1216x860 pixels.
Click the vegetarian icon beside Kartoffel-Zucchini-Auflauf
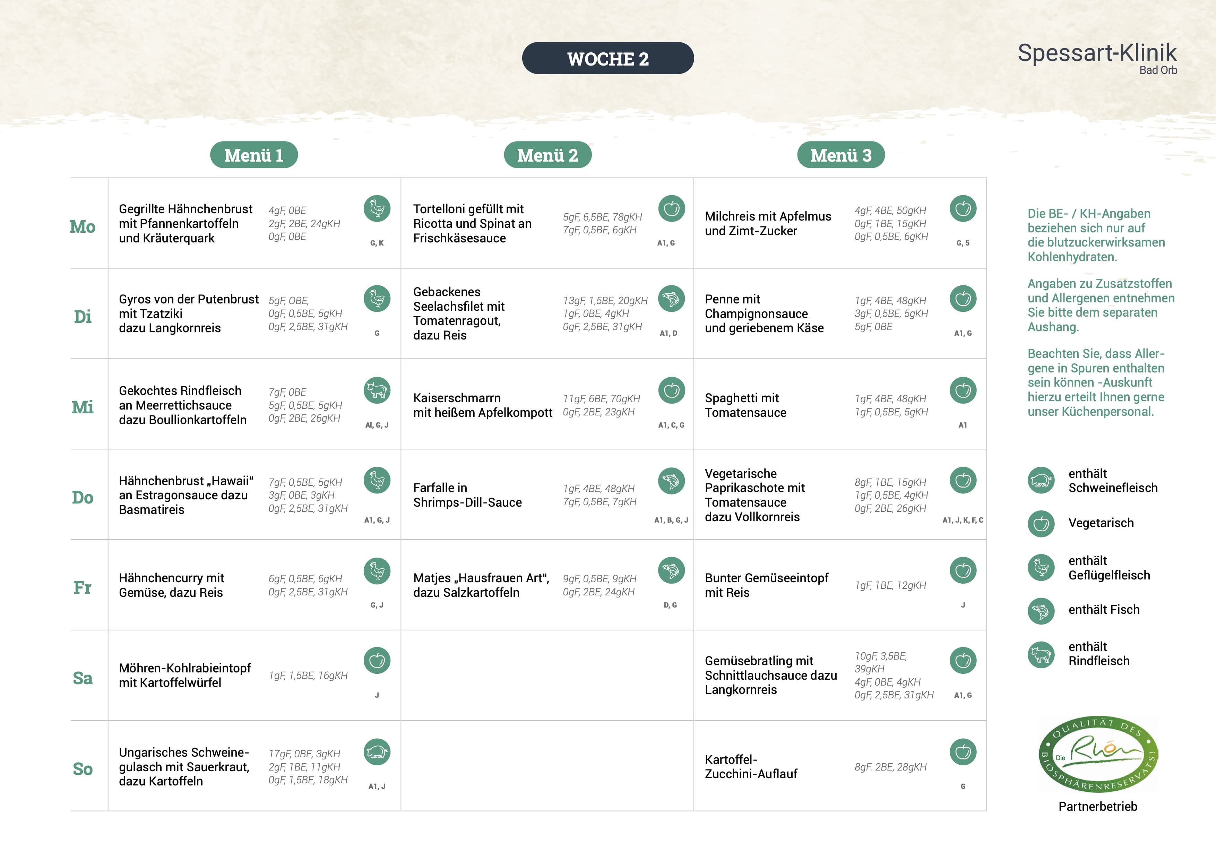[x=962, y=751]
